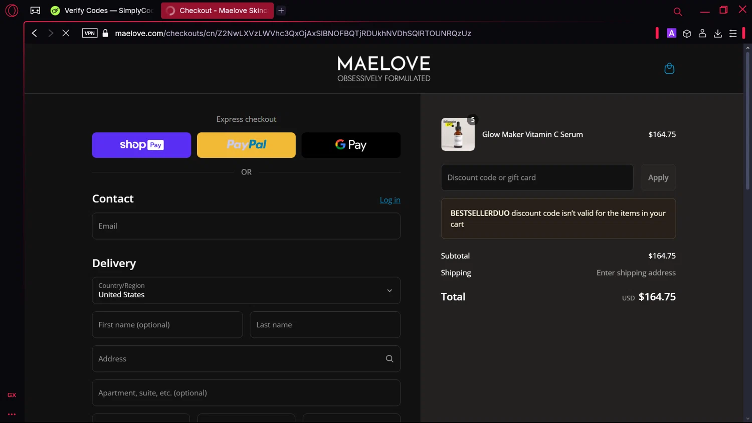Toggle the VPN badge
Image resolution: width=752 pixels, height=423 pixels.
(90, 33)
